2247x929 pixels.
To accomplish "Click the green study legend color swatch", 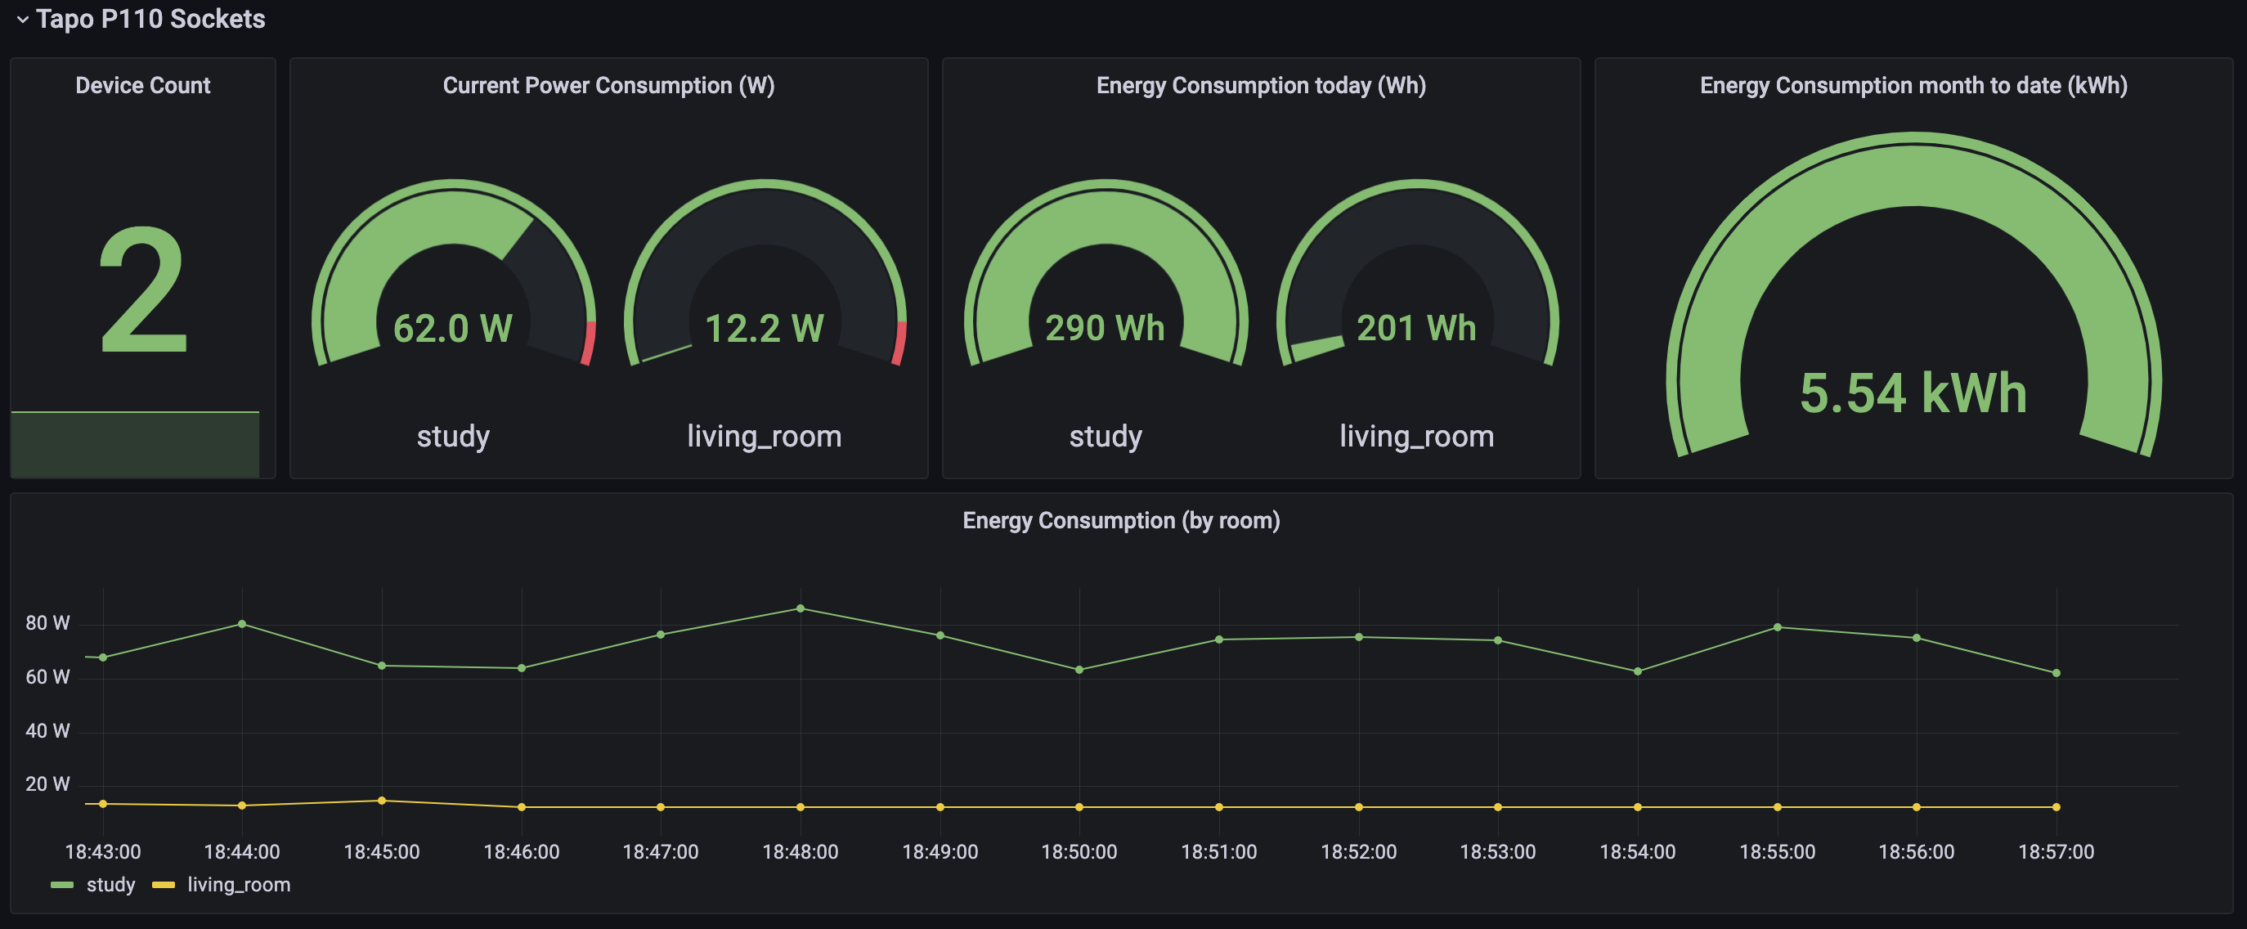I will [x=62, y=885].
